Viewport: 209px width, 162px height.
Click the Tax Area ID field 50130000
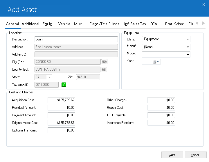(46, 85)
